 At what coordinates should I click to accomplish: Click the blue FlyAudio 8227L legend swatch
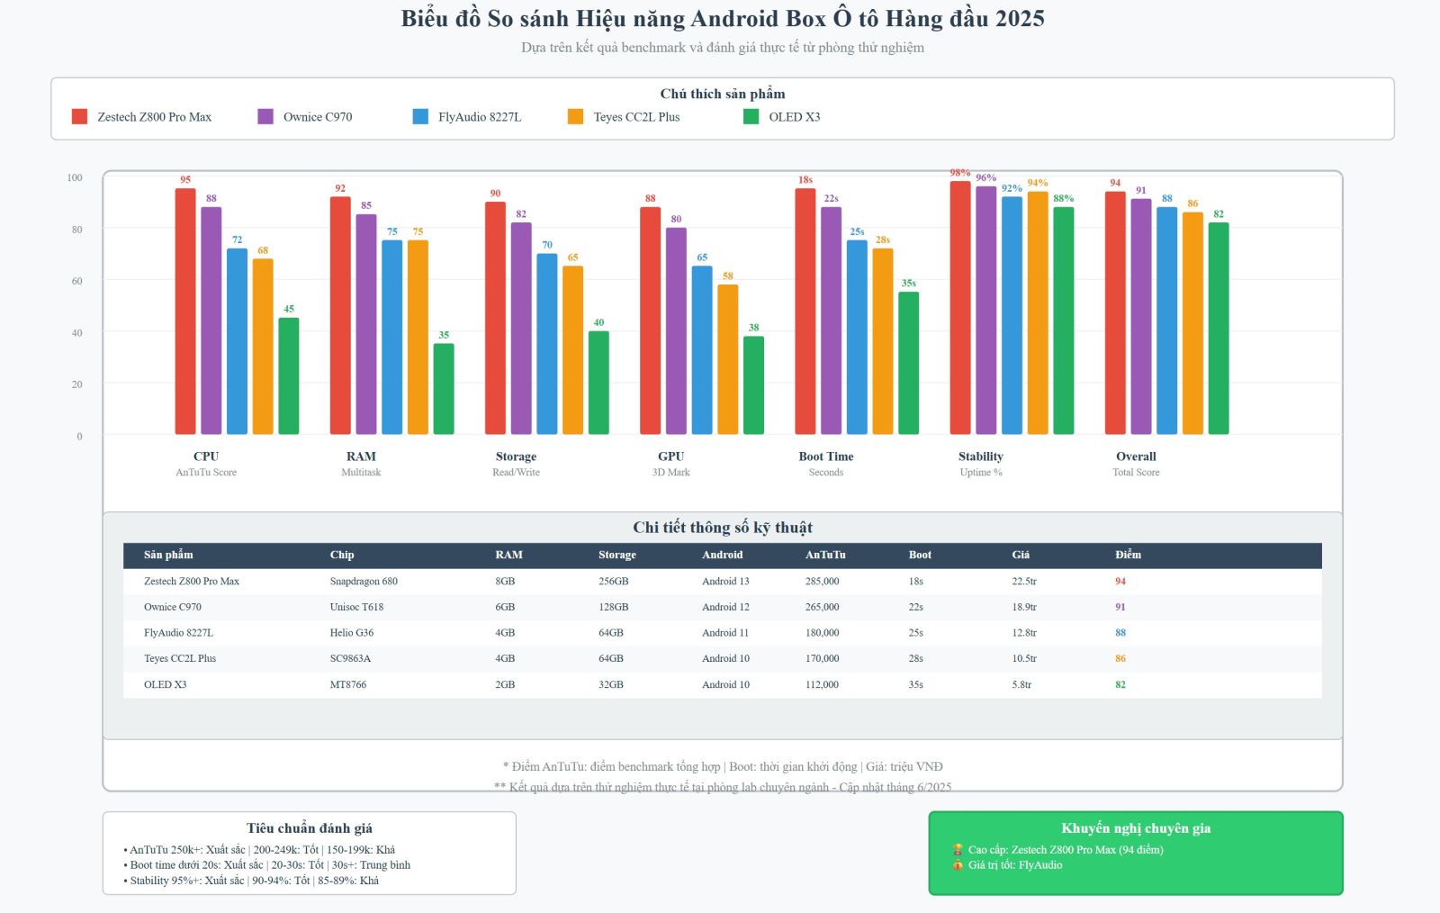(420, 116)
